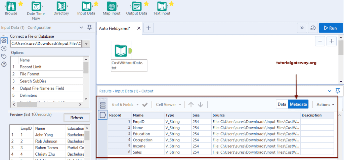The width and height of the screenshot is (344, 160).
Task: Click the Type column header
Action: (177, 115)
